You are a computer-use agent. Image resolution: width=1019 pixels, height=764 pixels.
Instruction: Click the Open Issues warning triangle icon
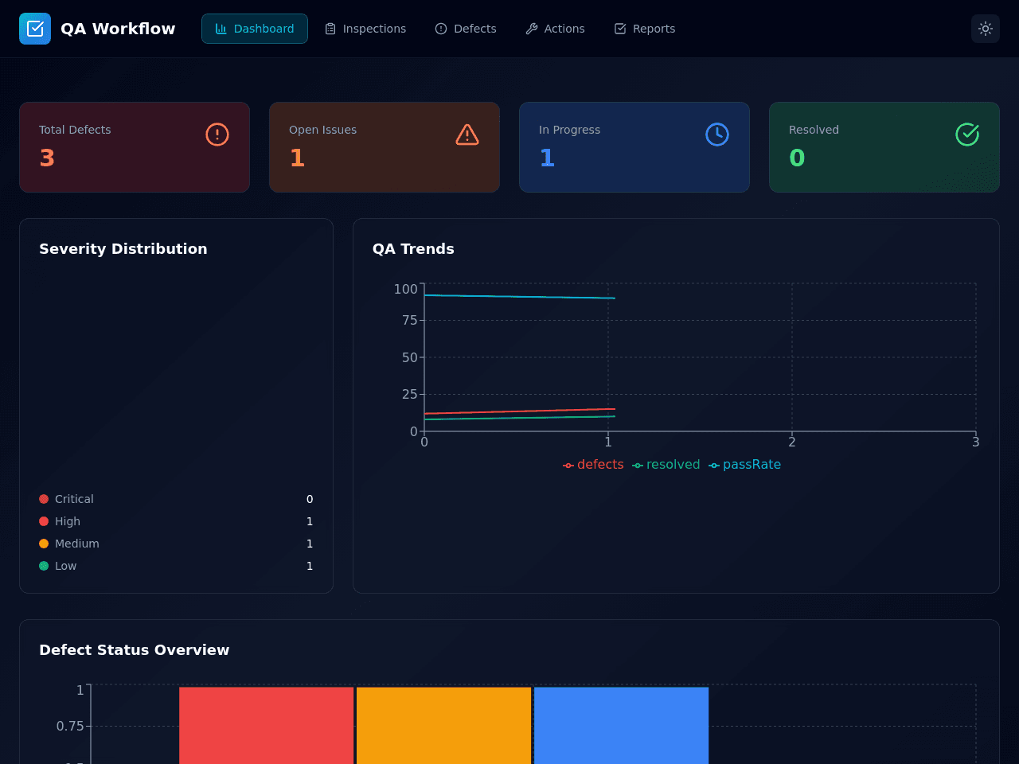[x=467, y=134]
